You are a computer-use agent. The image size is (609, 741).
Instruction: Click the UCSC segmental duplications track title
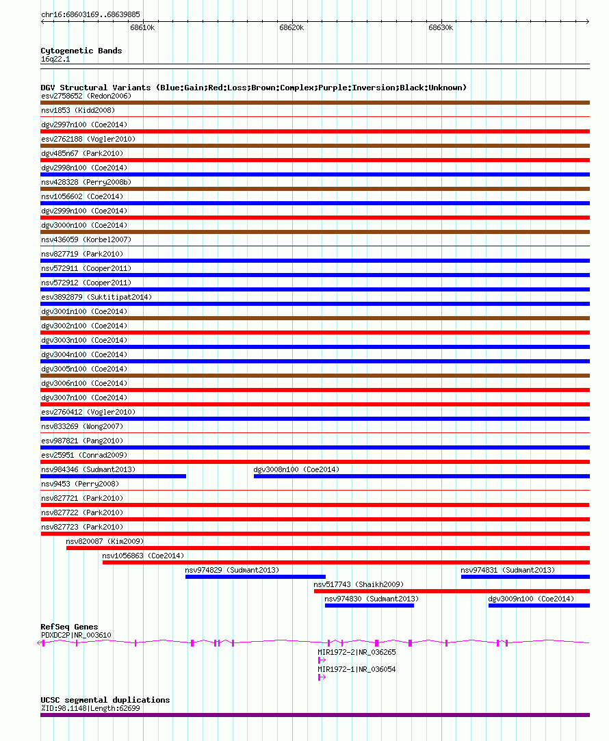point(105,700)
